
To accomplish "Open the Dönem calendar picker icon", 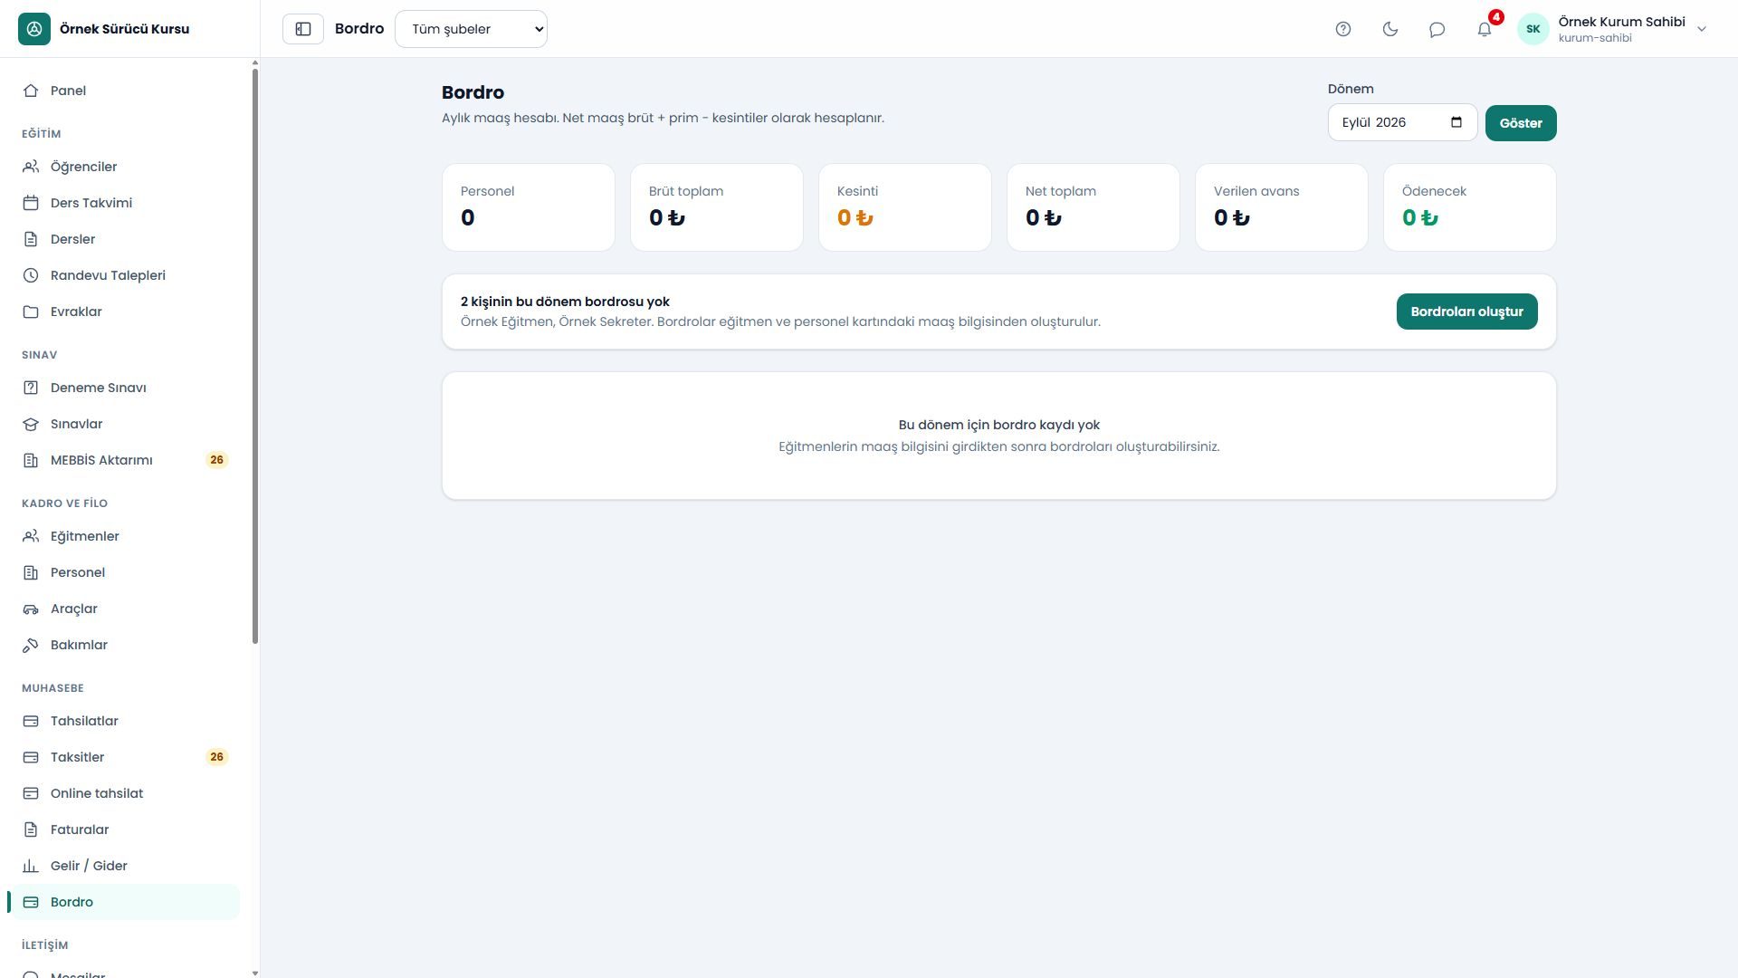I will (x=1456, y=122).
